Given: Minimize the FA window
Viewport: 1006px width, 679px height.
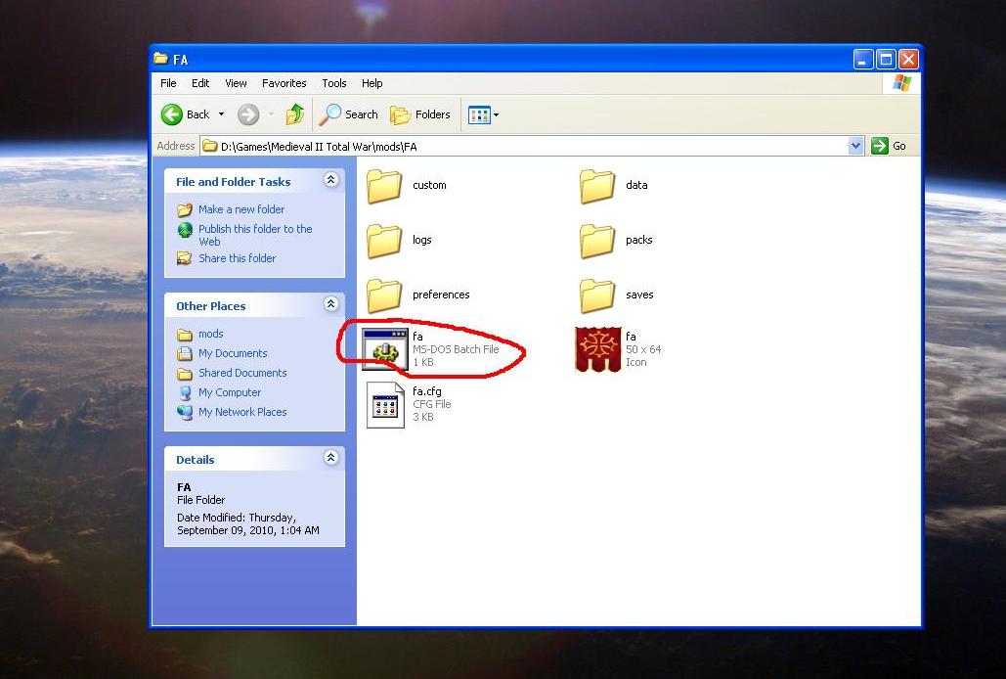Looking at the screenshot, I should [x=863, y=60].
